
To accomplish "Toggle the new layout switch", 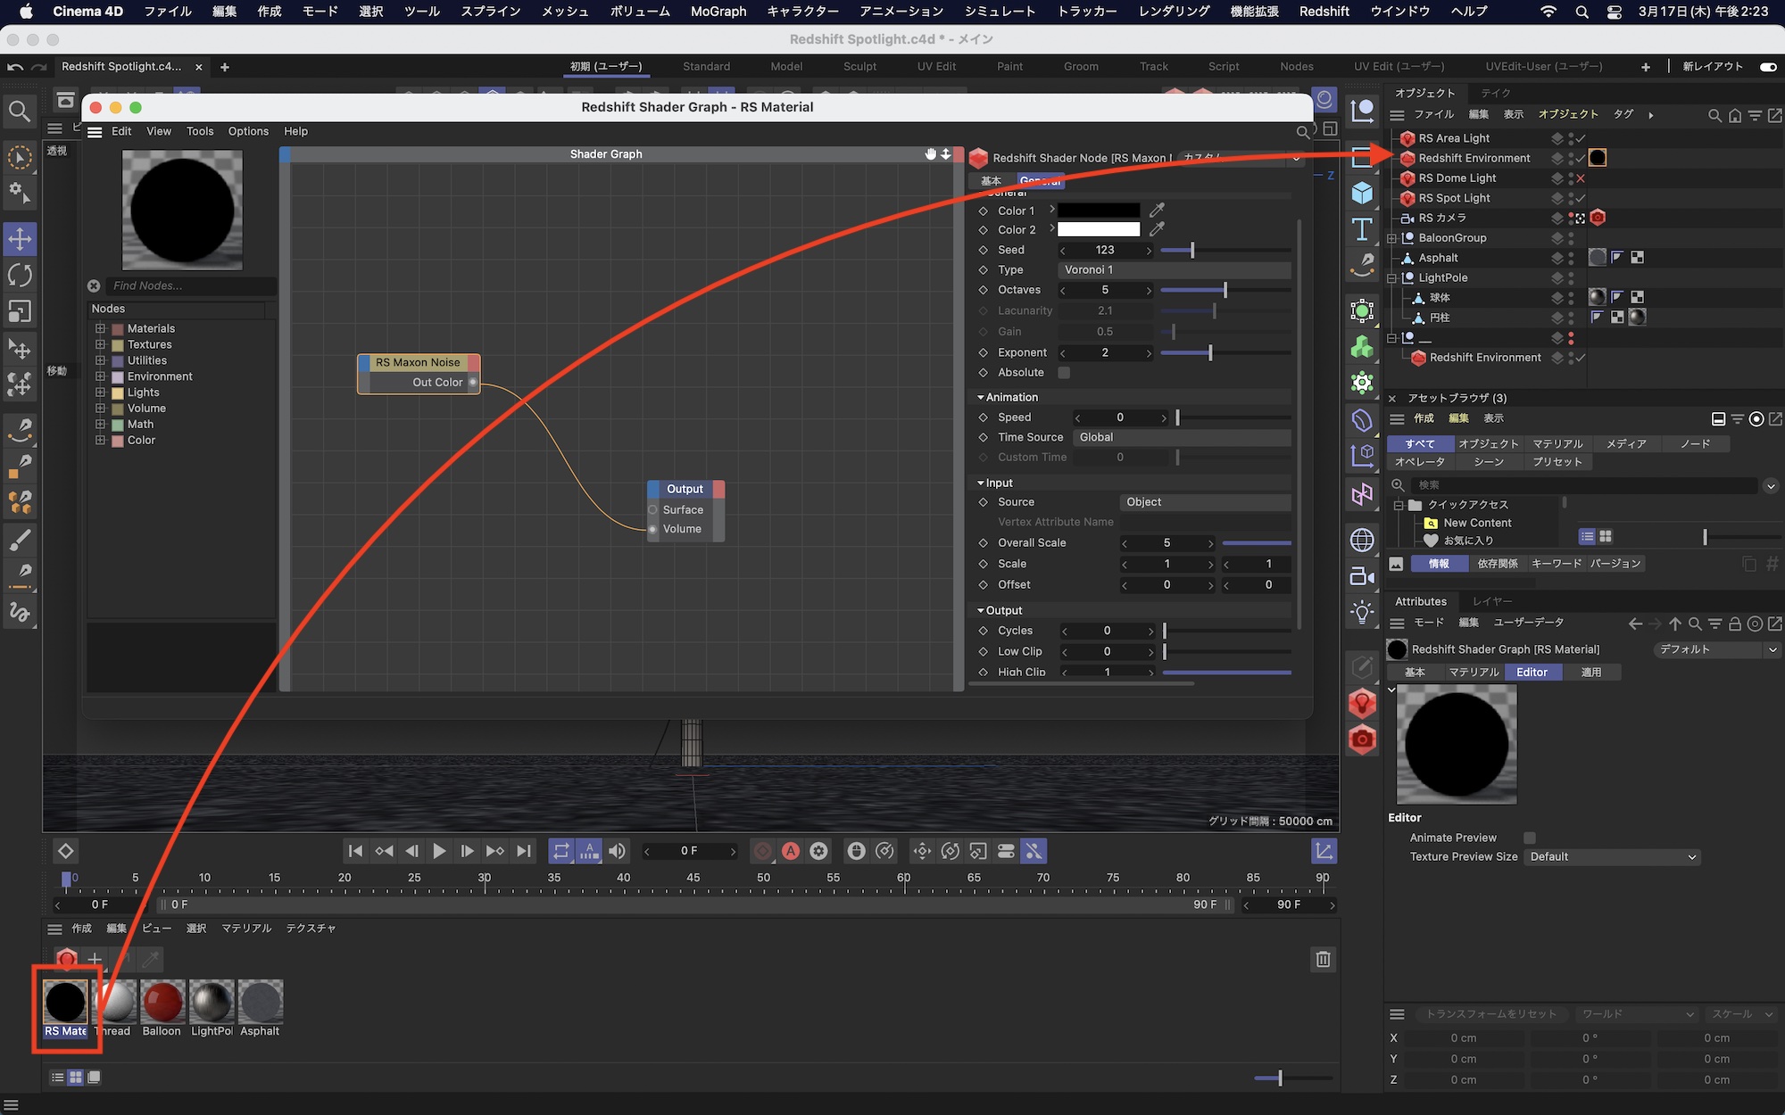I will click(1767, 67).
